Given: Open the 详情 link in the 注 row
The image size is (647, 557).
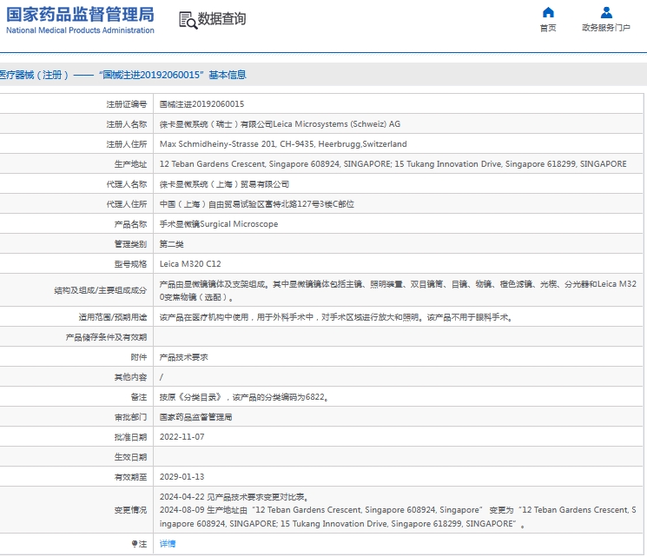Looking at the screenshot, I should coord(168,544).
